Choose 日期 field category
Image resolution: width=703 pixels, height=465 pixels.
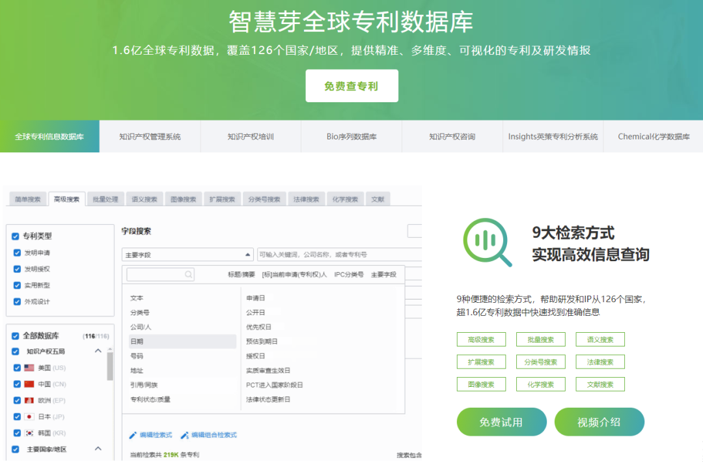pos(182,341)
